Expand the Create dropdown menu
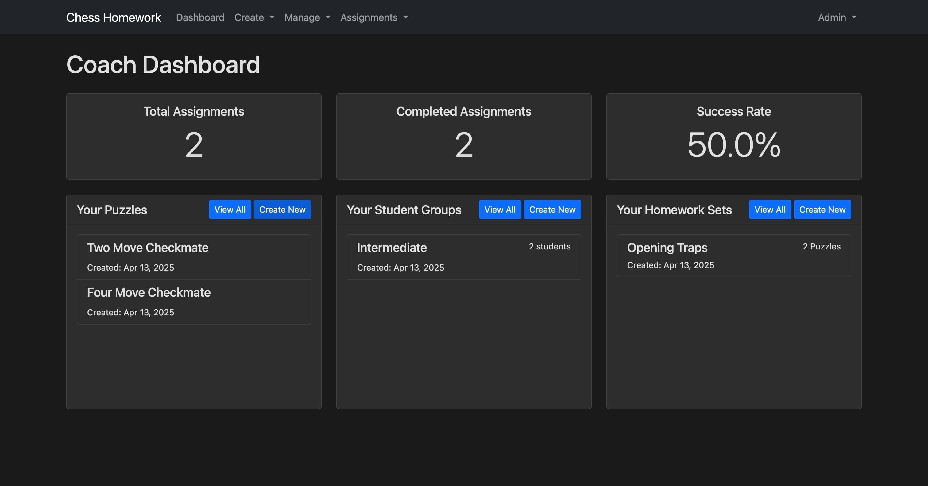Image resolution: width=928 pixels, height=486 pixels. [x=254, y=17]
